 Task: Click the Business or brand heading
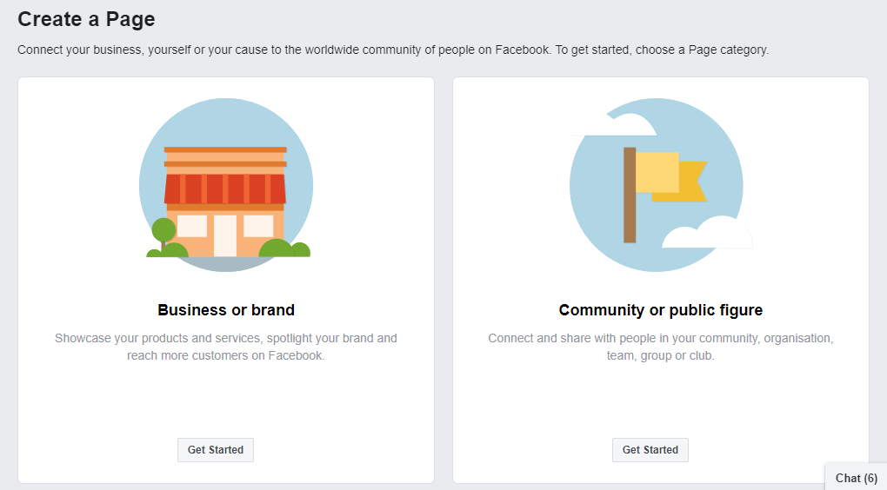tap(226, 309)
